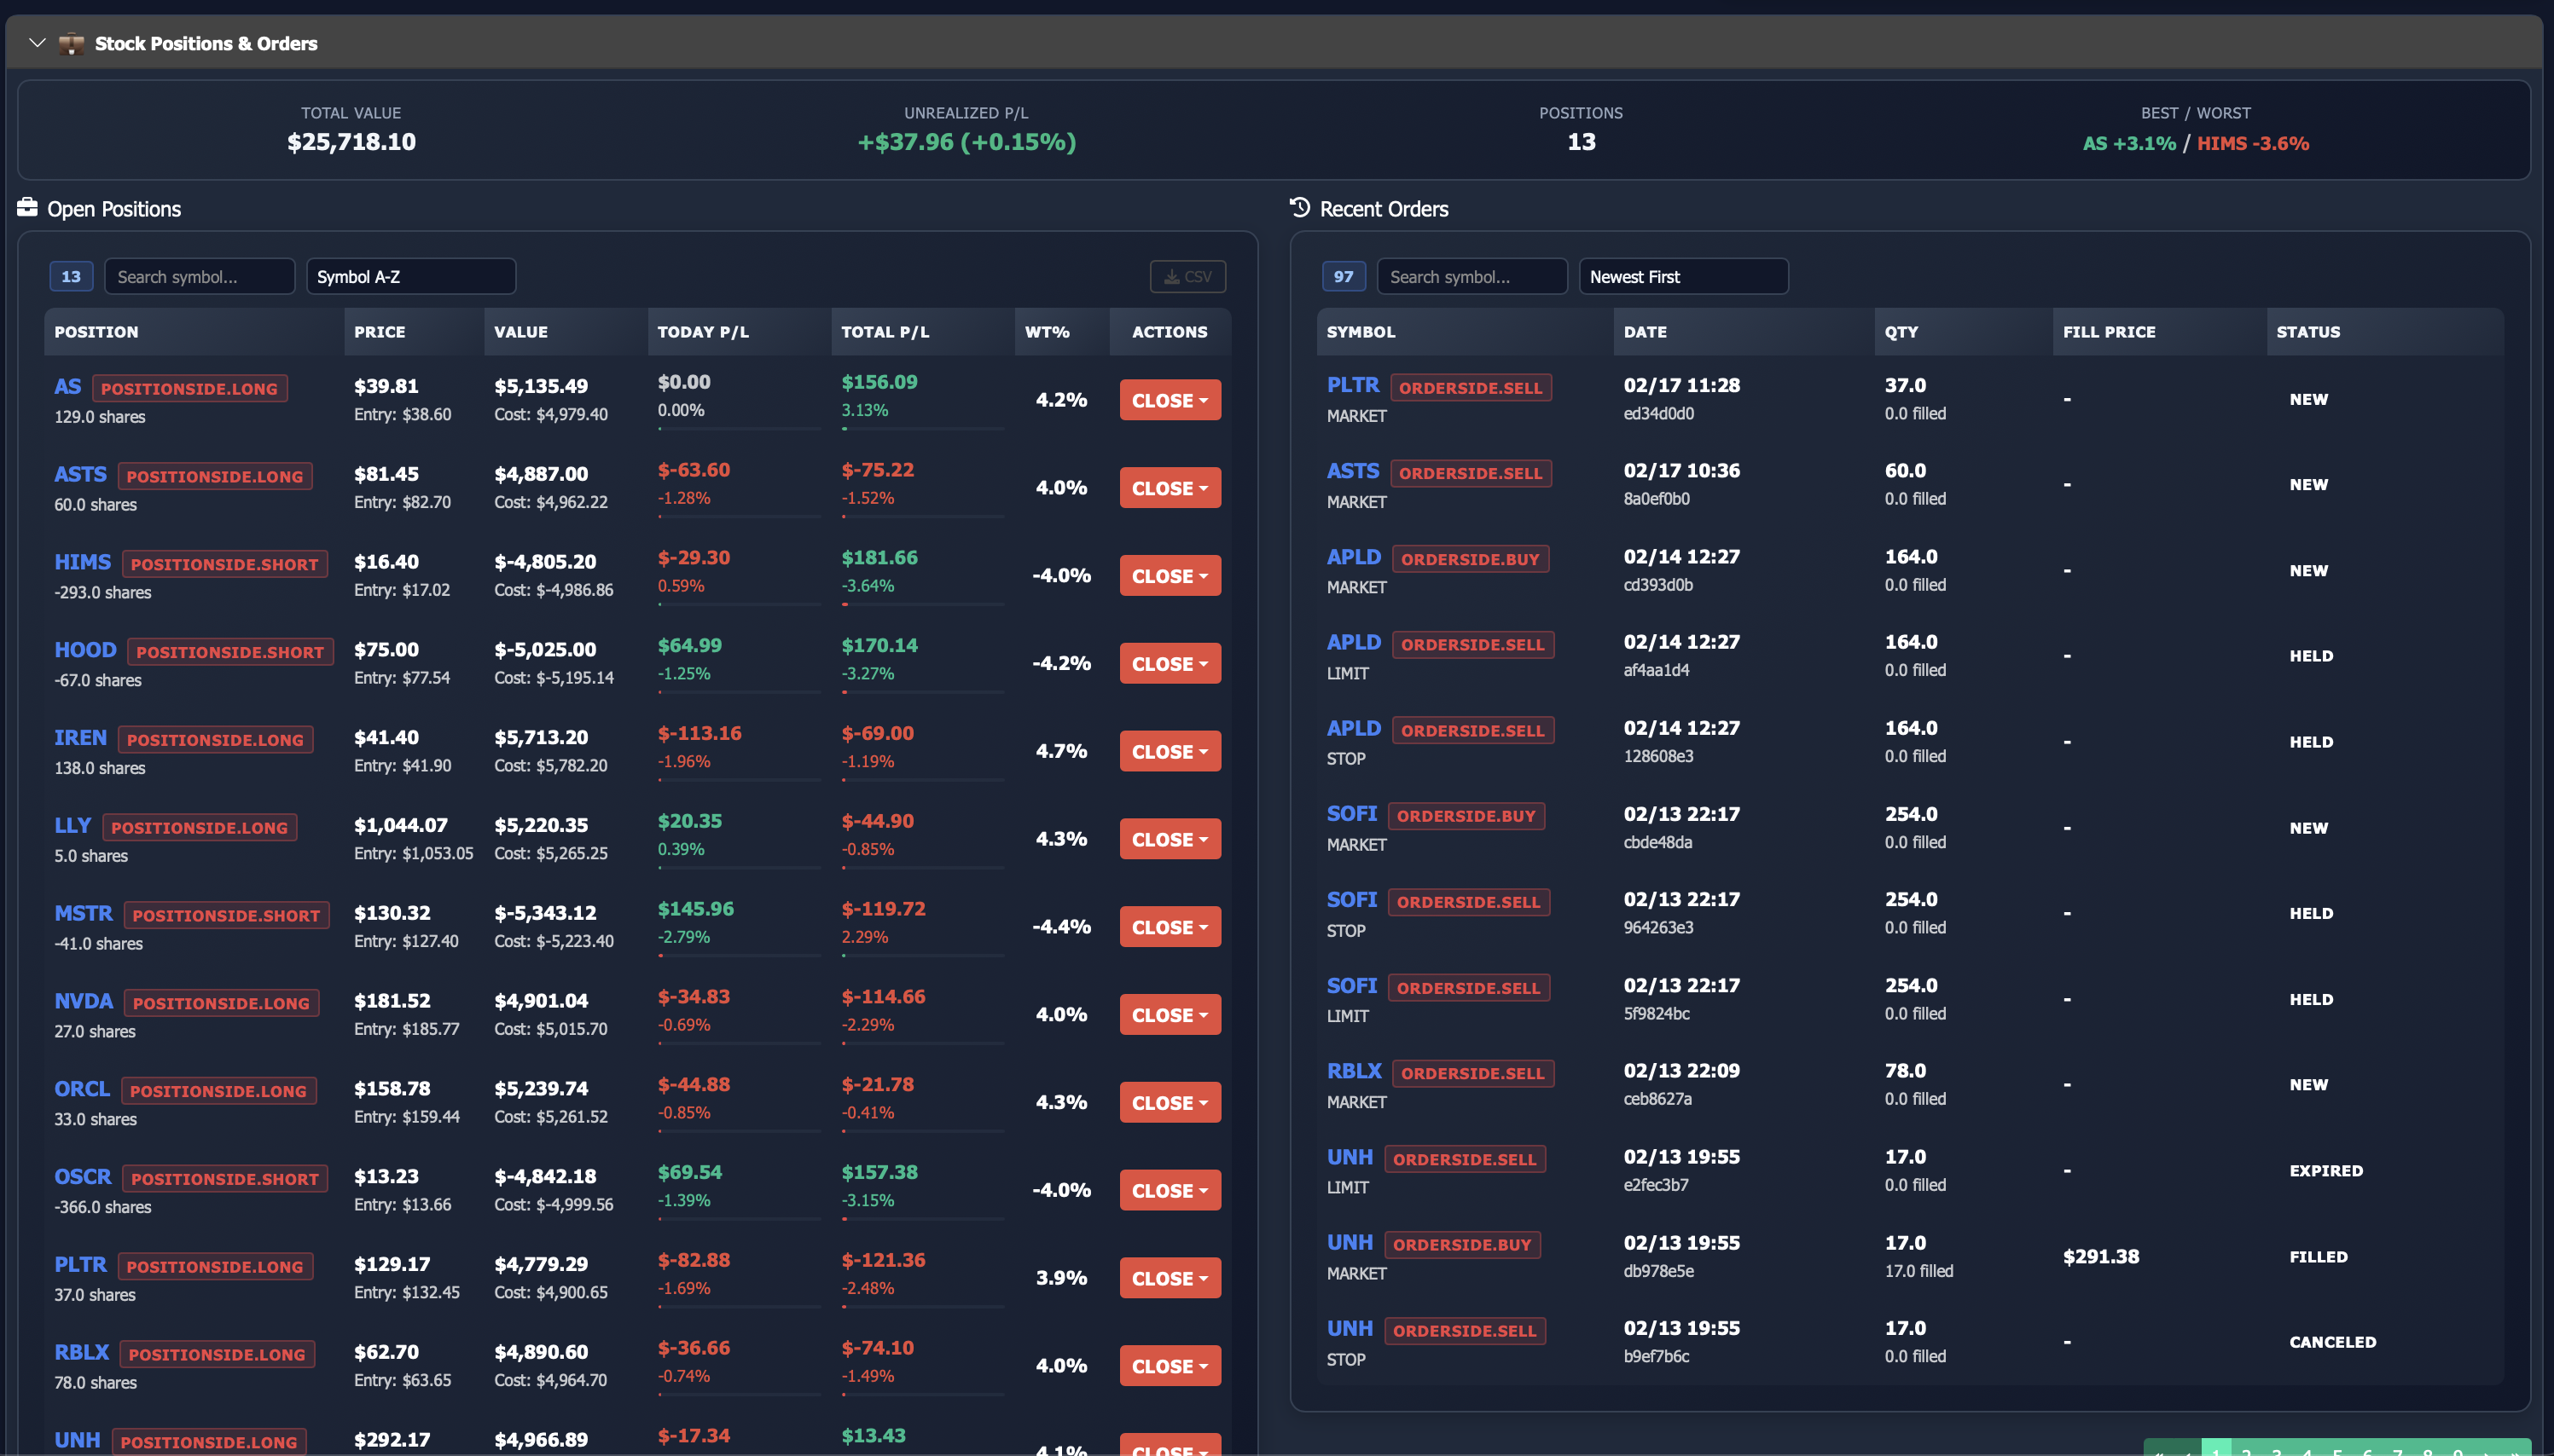The height and width of the screenshot is (1456, 2554).
Task: Click the history icon next to Recent Orders
Action: click(1299, 207)
